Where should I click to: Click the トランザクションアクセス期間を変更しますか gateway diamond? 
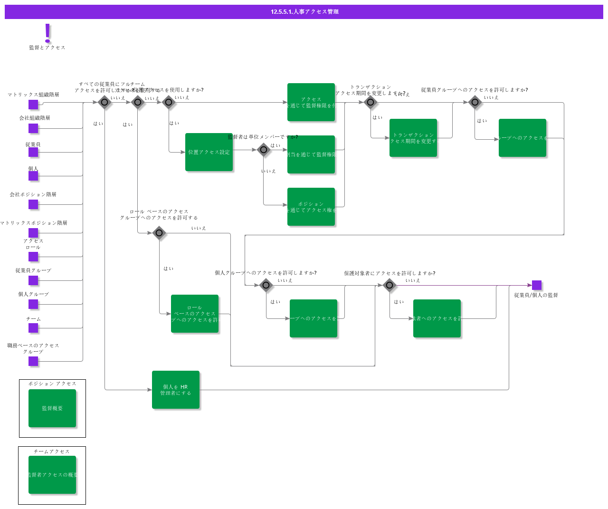coord(370,102)
